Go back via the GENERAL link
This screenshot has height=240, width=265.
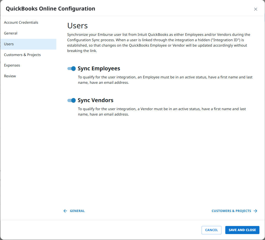click(x=77, y=211)
